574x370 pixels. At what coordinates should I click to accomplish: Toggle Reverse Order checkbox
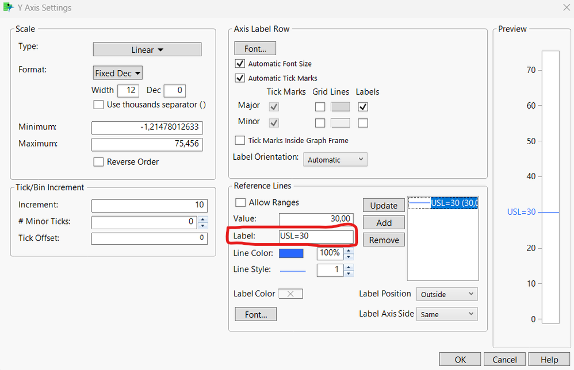coord(98,162)
